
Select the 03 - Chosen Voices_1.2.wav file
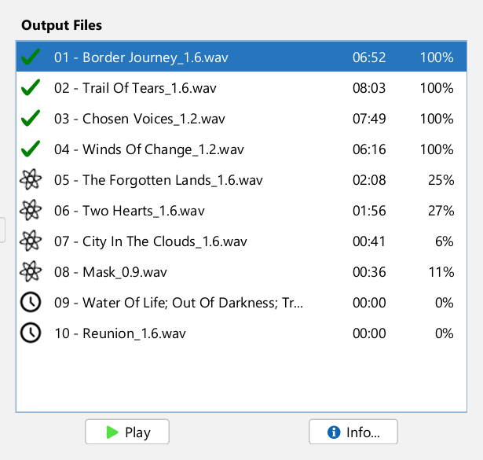click(140, 119)
